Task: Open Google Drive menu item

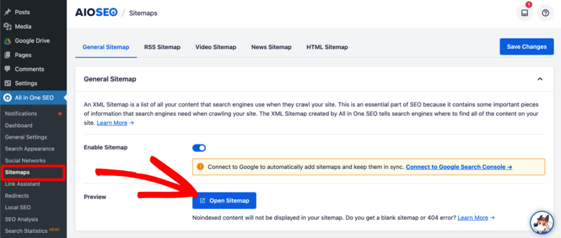Action: (33, 40)
